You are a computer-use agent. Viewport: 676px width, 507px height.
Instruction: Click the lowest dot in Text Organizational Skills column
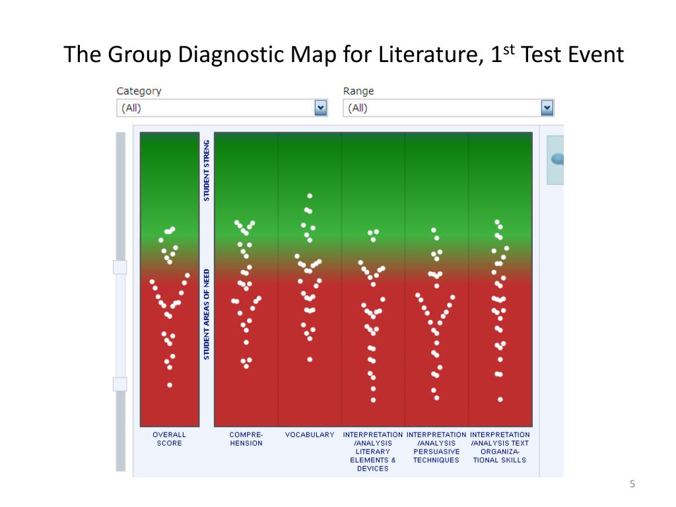[x=500, y=399]
